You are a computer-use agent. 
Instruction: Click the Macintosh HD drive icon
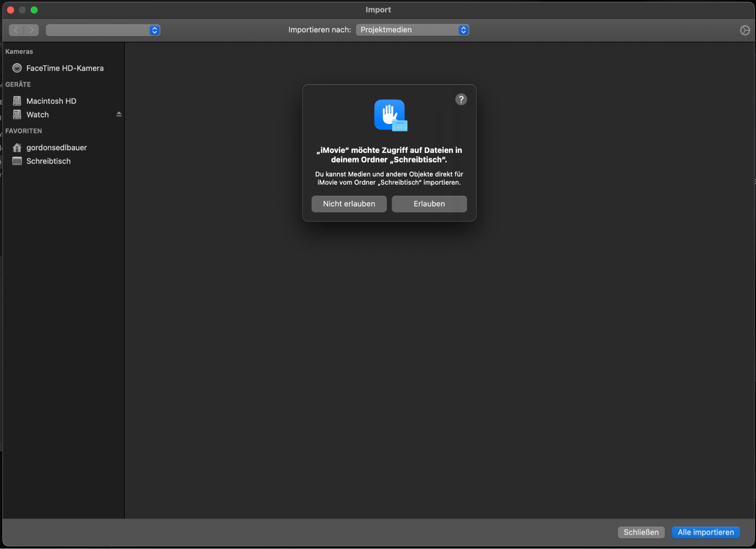(x=17, y=101)
